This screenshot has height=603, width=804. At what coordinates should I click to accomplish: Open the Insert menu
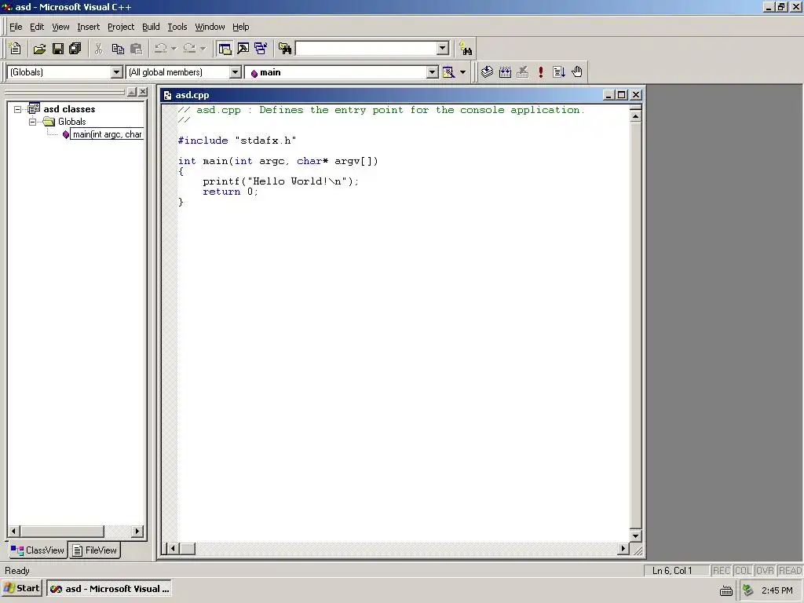click(88, 27)
